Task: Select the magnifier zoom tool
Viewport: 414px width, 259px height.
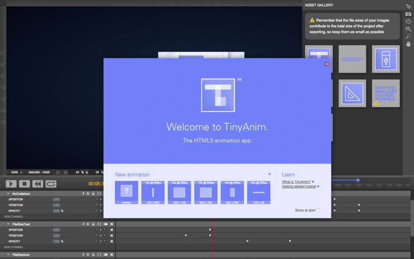Action: (x=408, y=36)
